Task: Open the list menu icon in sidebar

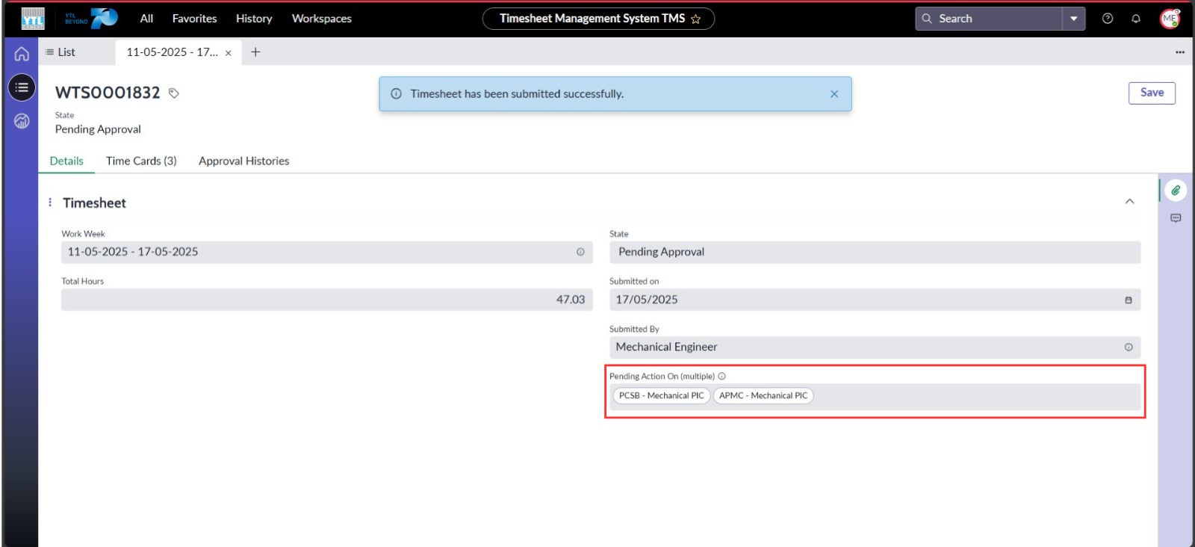Action: tap(22, 87)
